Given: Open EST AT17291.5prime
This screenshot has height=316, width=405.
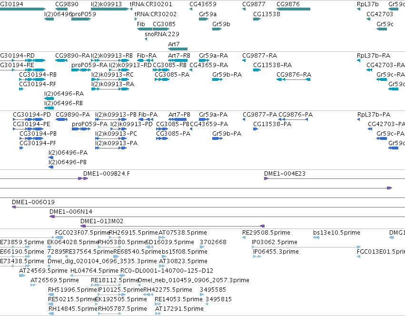Looking at the screenshot, I should coord(179,309).
